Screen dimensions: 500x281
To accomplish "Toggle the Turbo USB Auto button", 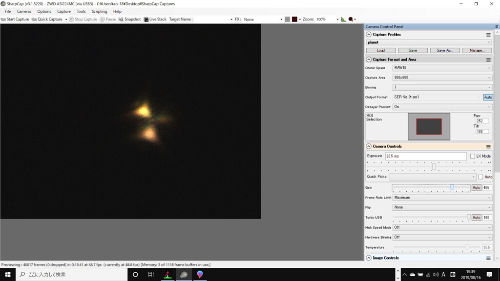I will click(x=476, y=218).
